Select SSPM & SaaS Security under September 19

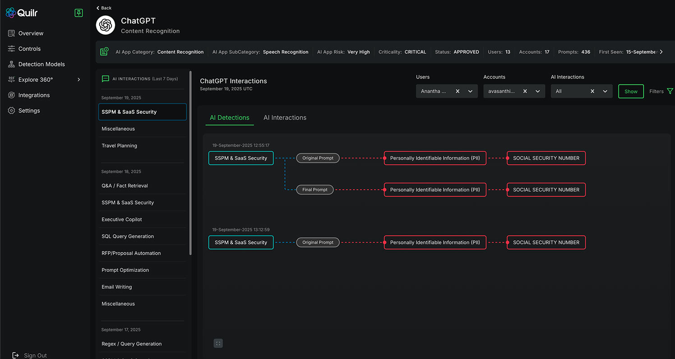click(143, 112)
